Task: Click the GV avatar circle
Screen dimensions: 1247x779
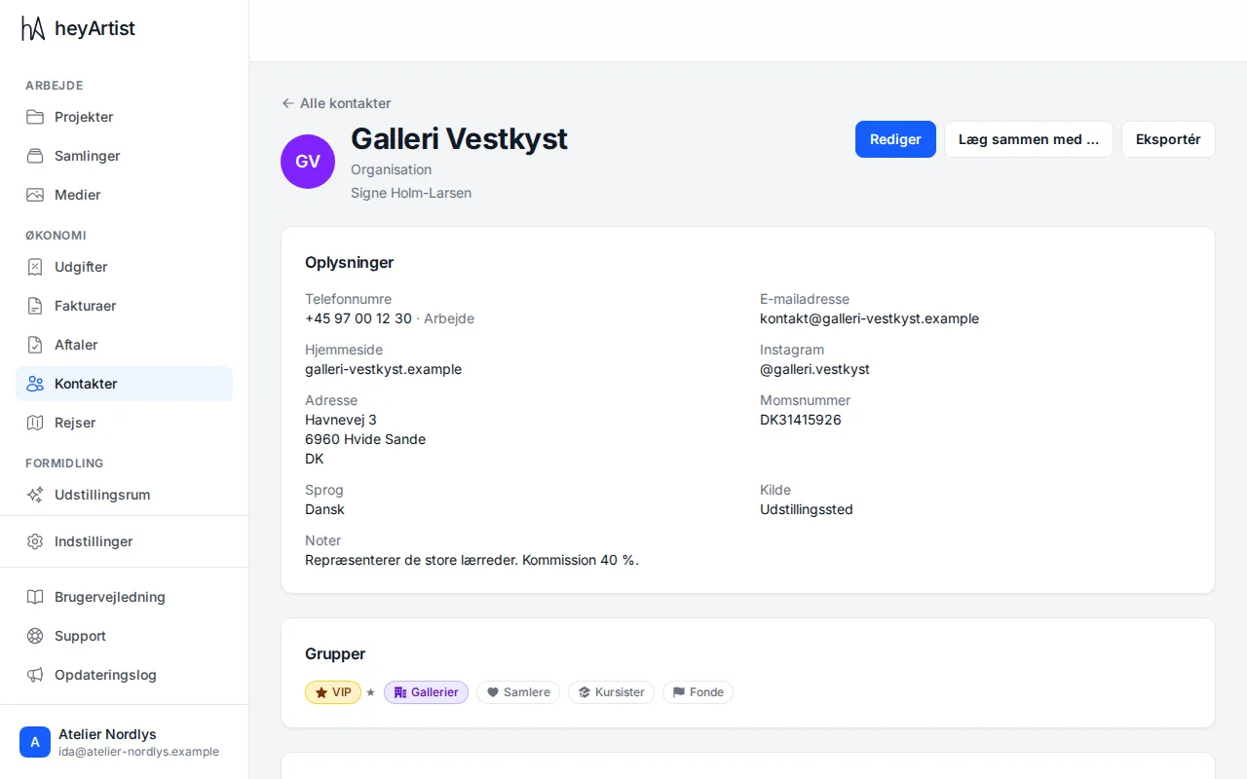Action: (308, 162)
